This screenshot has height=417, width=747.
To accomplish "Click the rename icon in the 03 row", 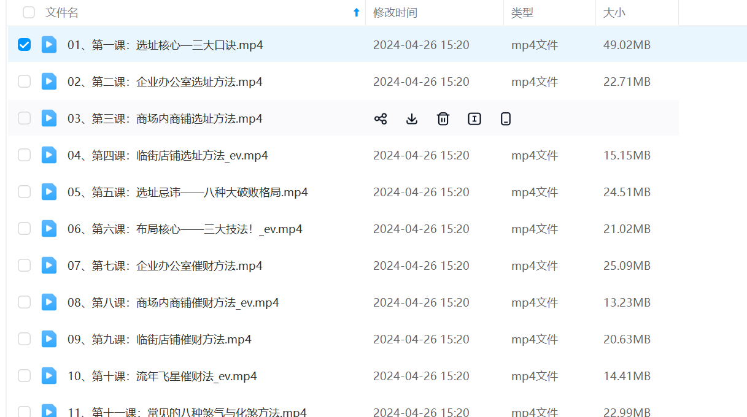I will click(x=474, y=119).
